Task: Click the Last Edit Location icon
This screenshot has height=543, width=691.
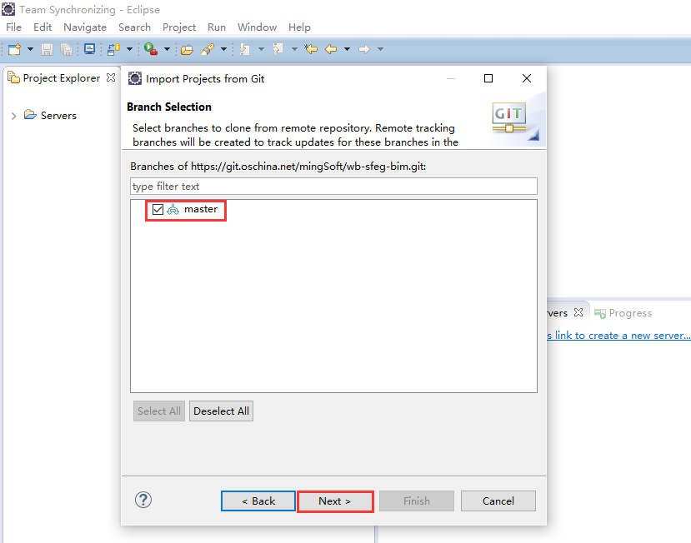Action: pyautogui.click(x=311, y=49)
